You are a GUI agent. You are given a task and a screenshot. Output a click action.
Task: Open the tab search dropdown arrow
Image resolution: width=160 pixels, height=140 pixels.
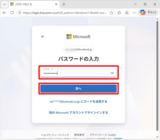[x=4, y=4]
